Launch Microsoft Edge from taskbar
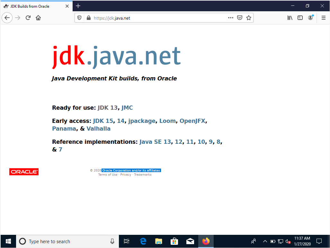Screen dimensions: 330x248 [x=143, y=242]
